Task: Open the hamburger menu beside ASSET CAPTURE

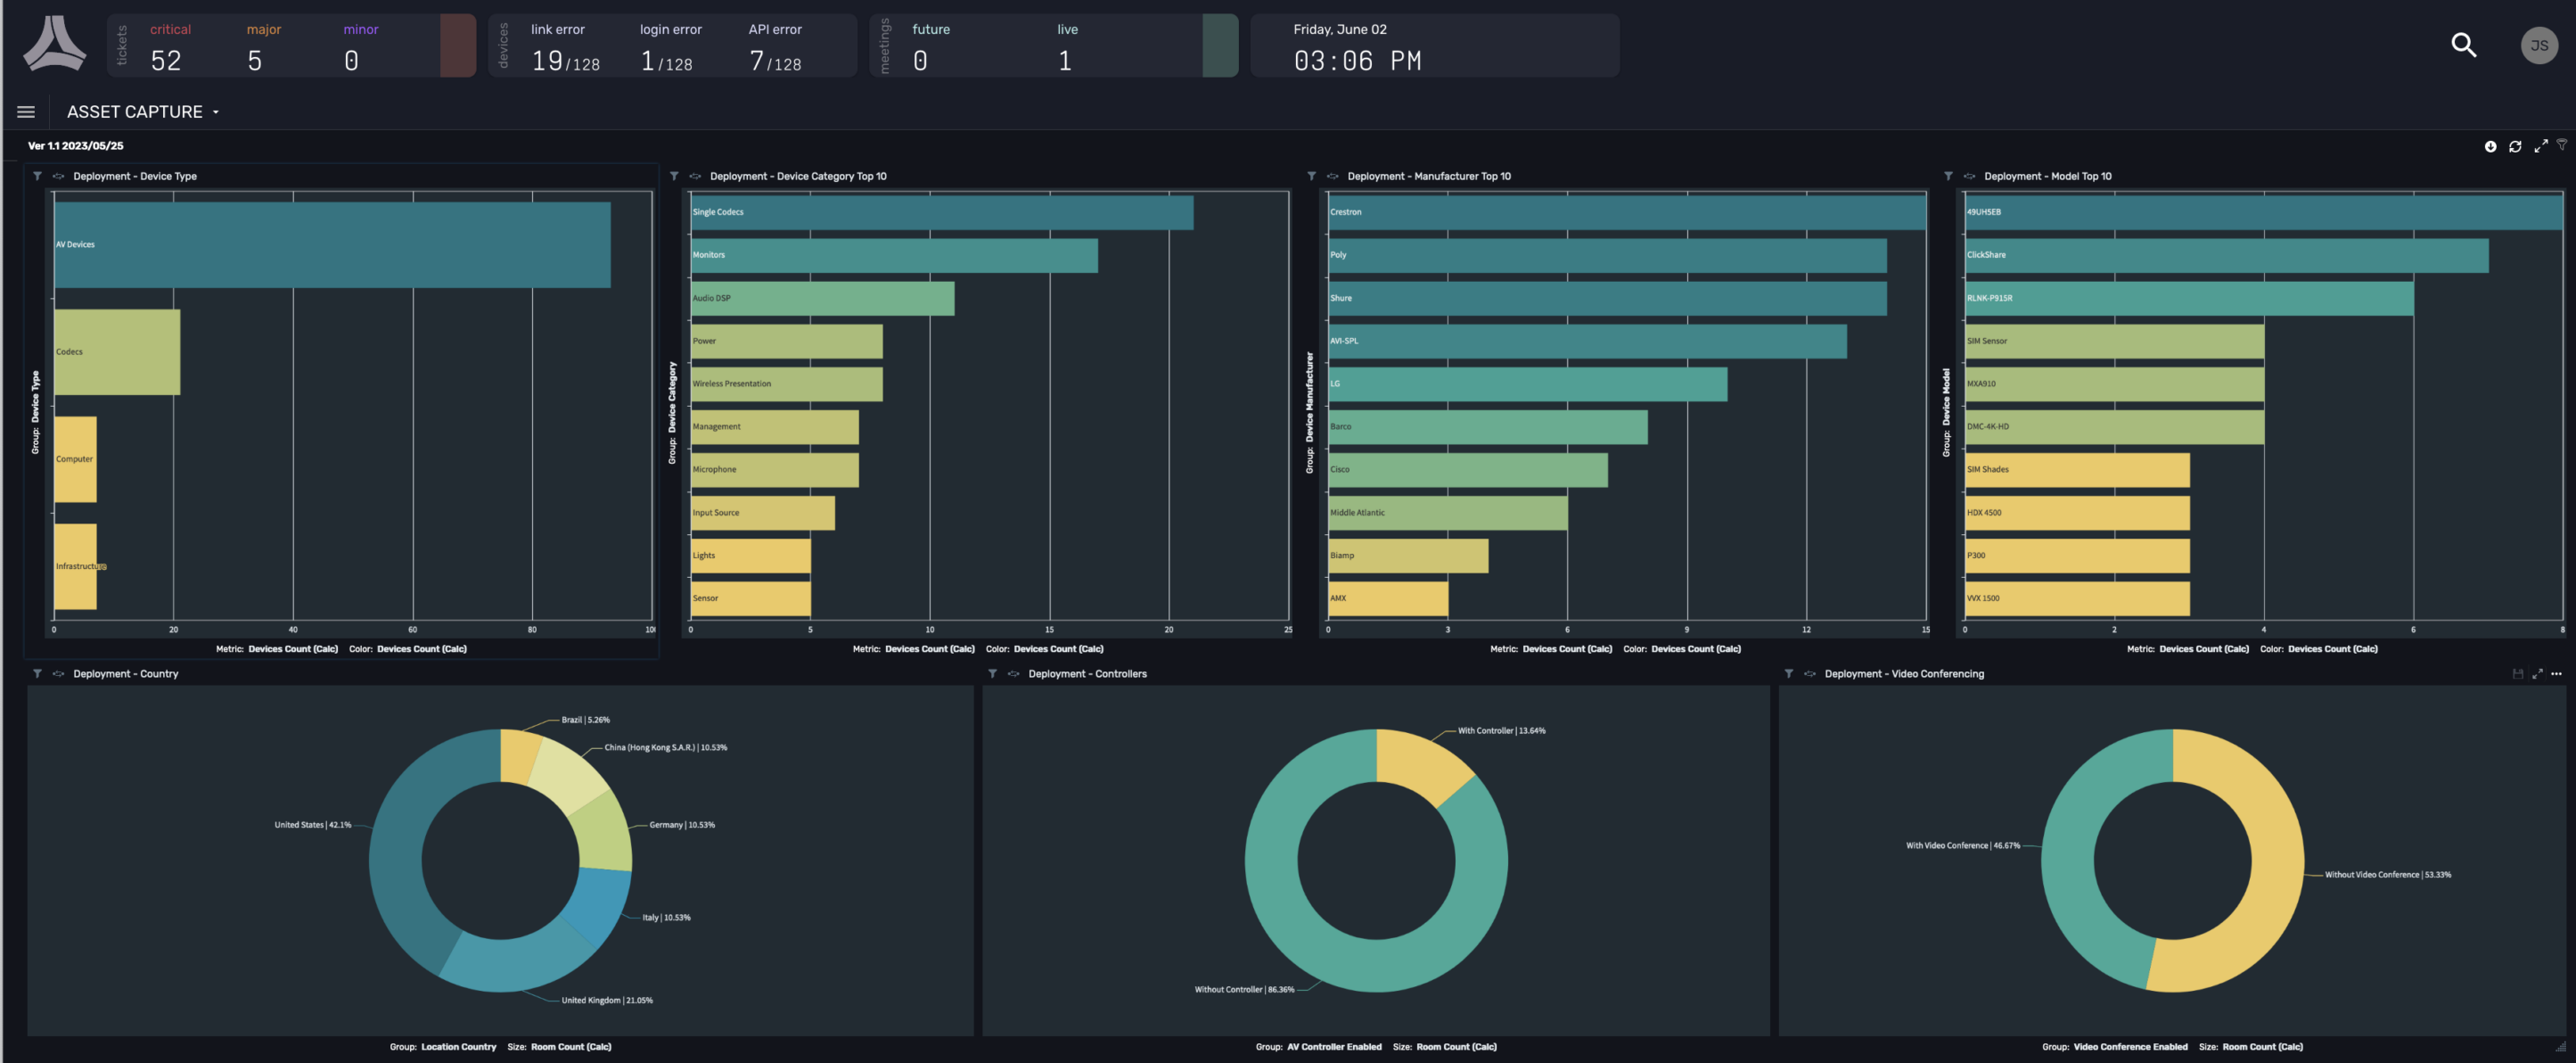Action: point(25,111)
